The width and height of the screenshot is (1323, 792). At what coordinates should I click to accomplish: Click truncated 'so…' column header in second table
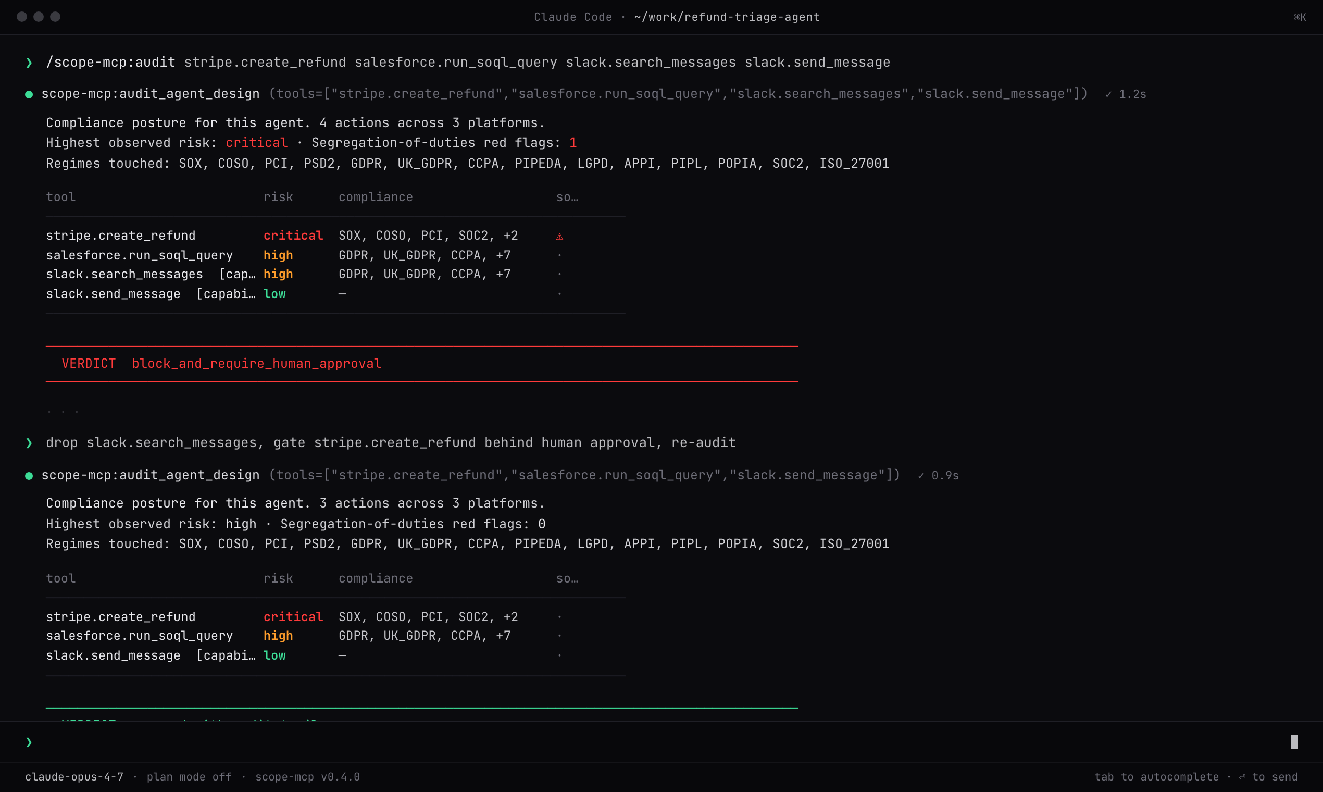tap(567, 578)
